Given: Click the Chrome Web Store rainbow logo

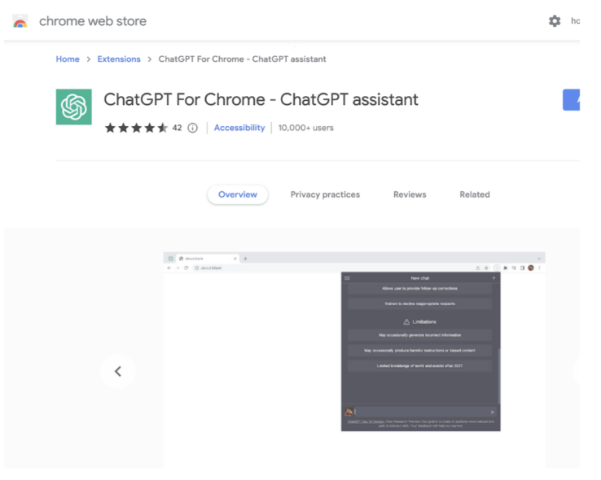Looking at the screenshot, I should click(20, 21).
